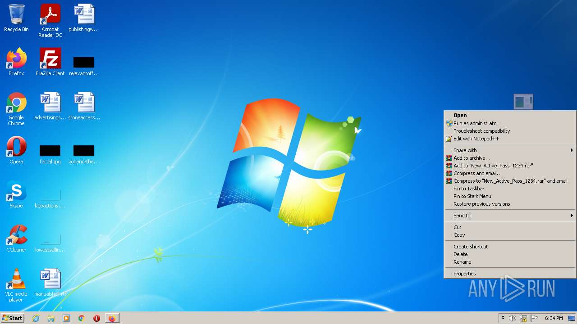
Task: Choose Compress to "New_Active_Pass_1234.rar" and email
Action: coord(510,181)
